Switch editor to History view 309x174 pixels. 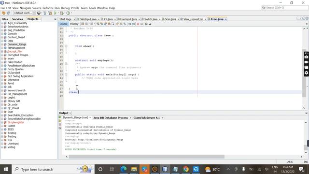click(74, 24)
